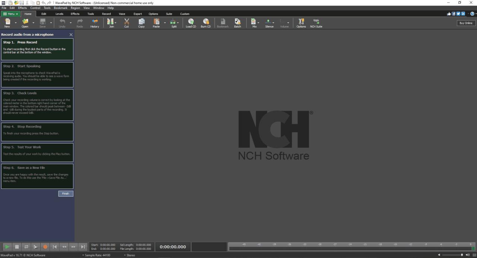Launch the Batch processing tool
The image size is (477, 258).
click(237, 22)
